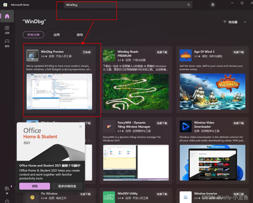Click the WinDEV Utility app icon
This screenshot has width=253, height=203.
pyautogui.click(x=109, y=197)
